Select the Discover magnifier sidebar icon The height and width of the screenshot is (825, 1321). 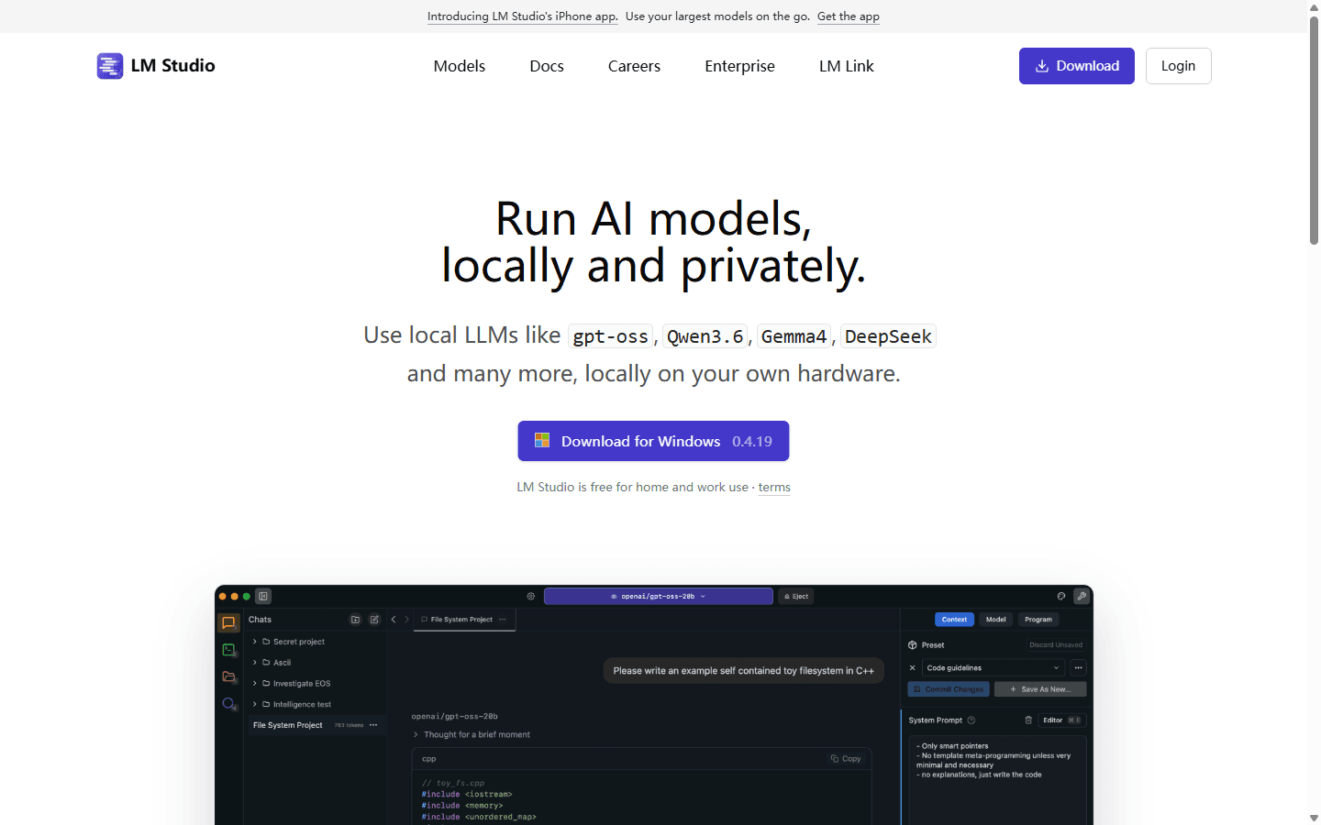click(228, 704)
